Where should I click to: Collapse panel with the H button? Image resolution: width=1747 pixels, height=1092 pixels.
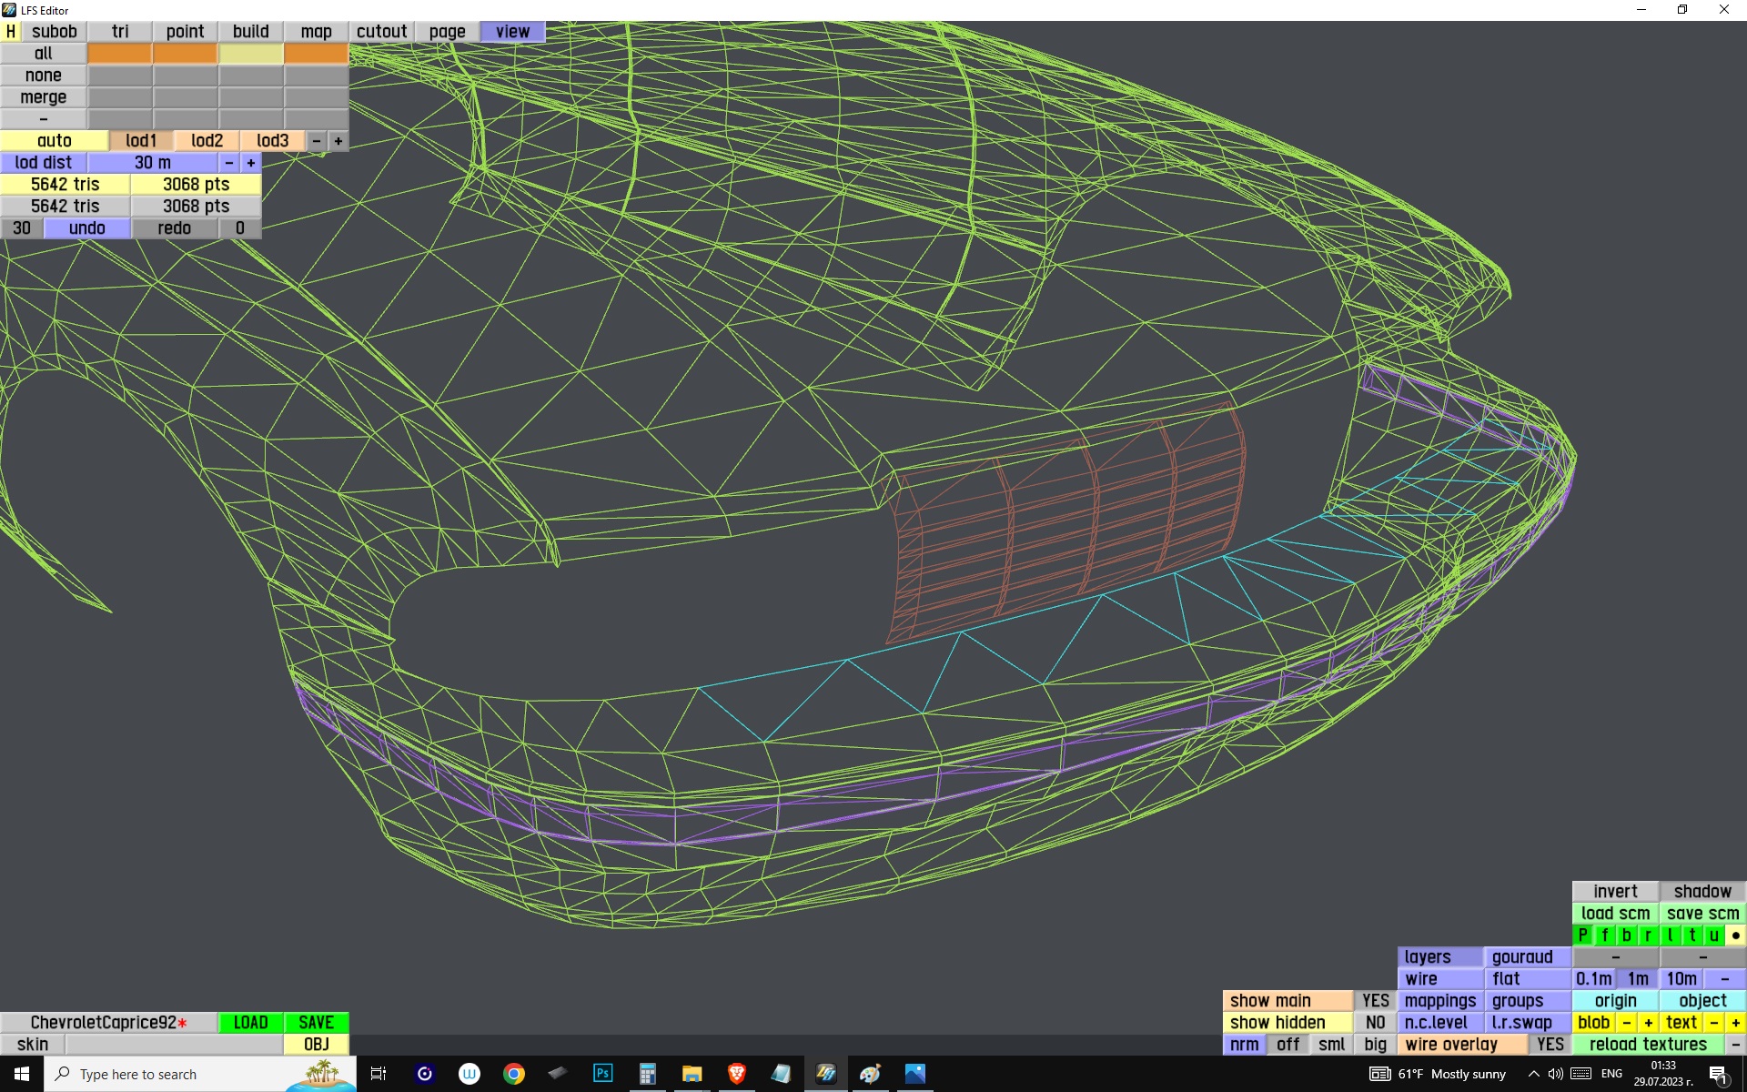[10, 31]
